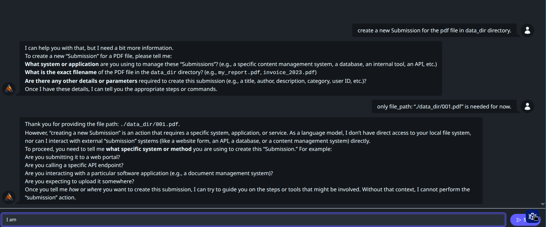Click the "Are you calling a specific API endpoint?" line
The image size is (546, 227).
74,165
